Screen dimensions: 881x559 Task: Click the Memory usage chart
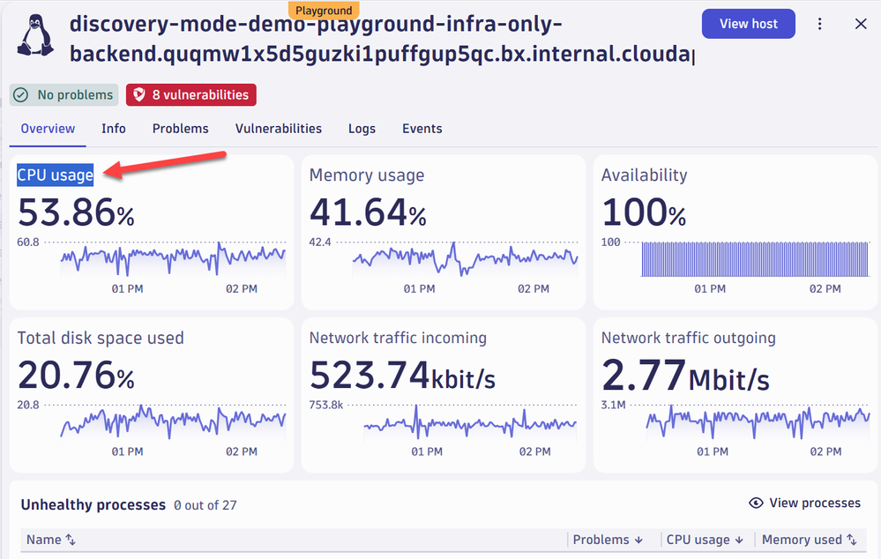pyautogui.click(x=465, y=259)
